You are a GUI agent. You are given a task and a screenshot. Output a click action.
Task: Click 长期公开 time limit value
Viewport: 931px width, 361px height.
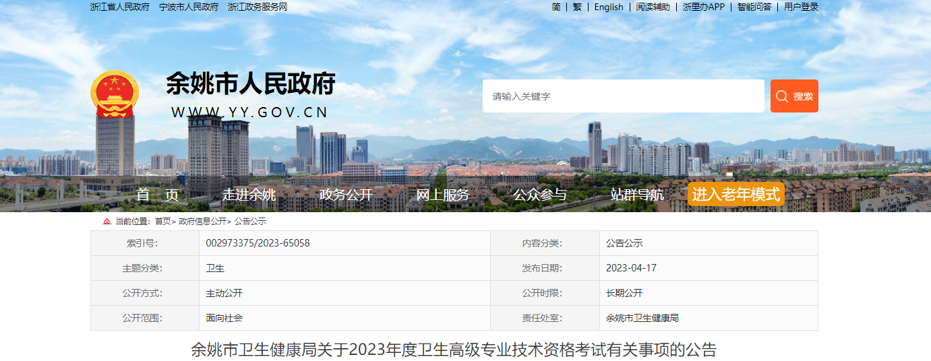point(624,293)
